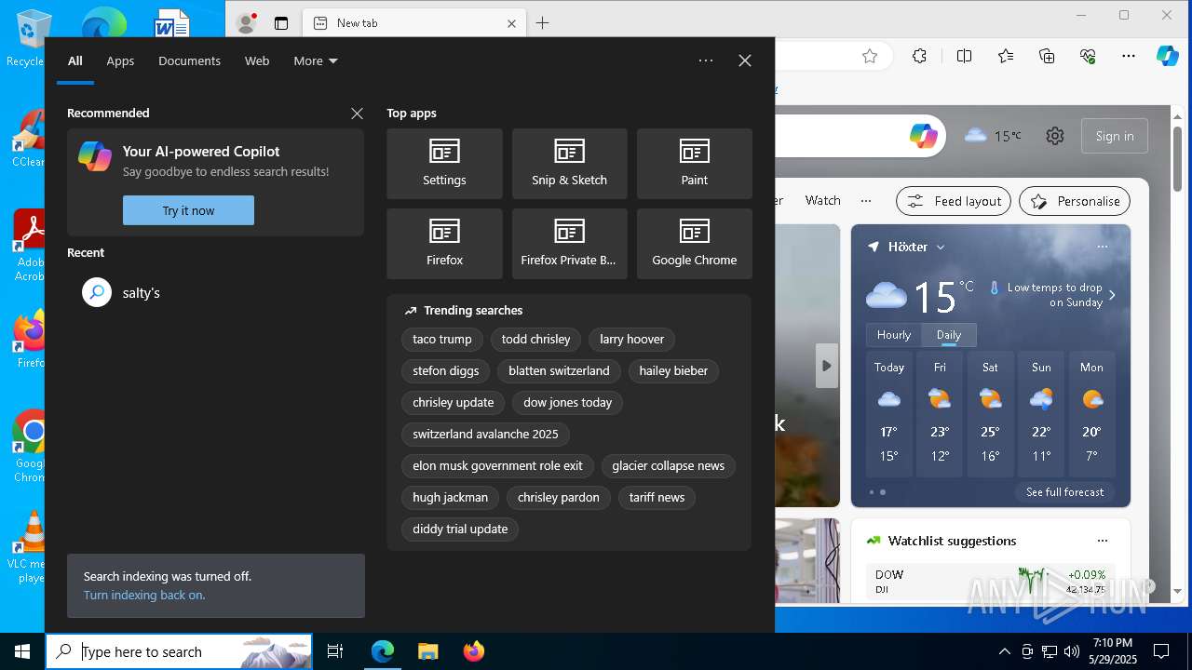Viewport: 1192px width, 670px height.
Task: Click the taskbar search input field
Action: click(179, 651)
